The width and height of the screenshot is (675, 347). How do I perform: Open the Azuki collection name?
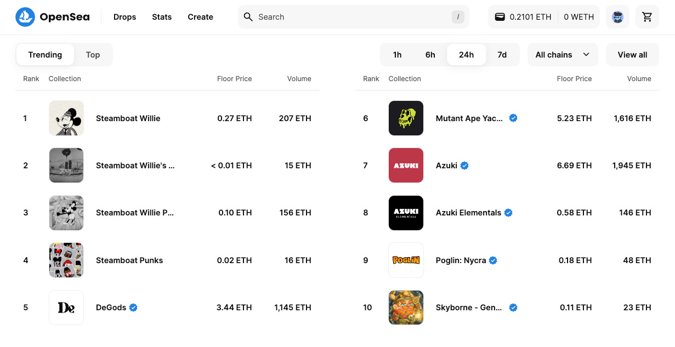pos(447,166)
